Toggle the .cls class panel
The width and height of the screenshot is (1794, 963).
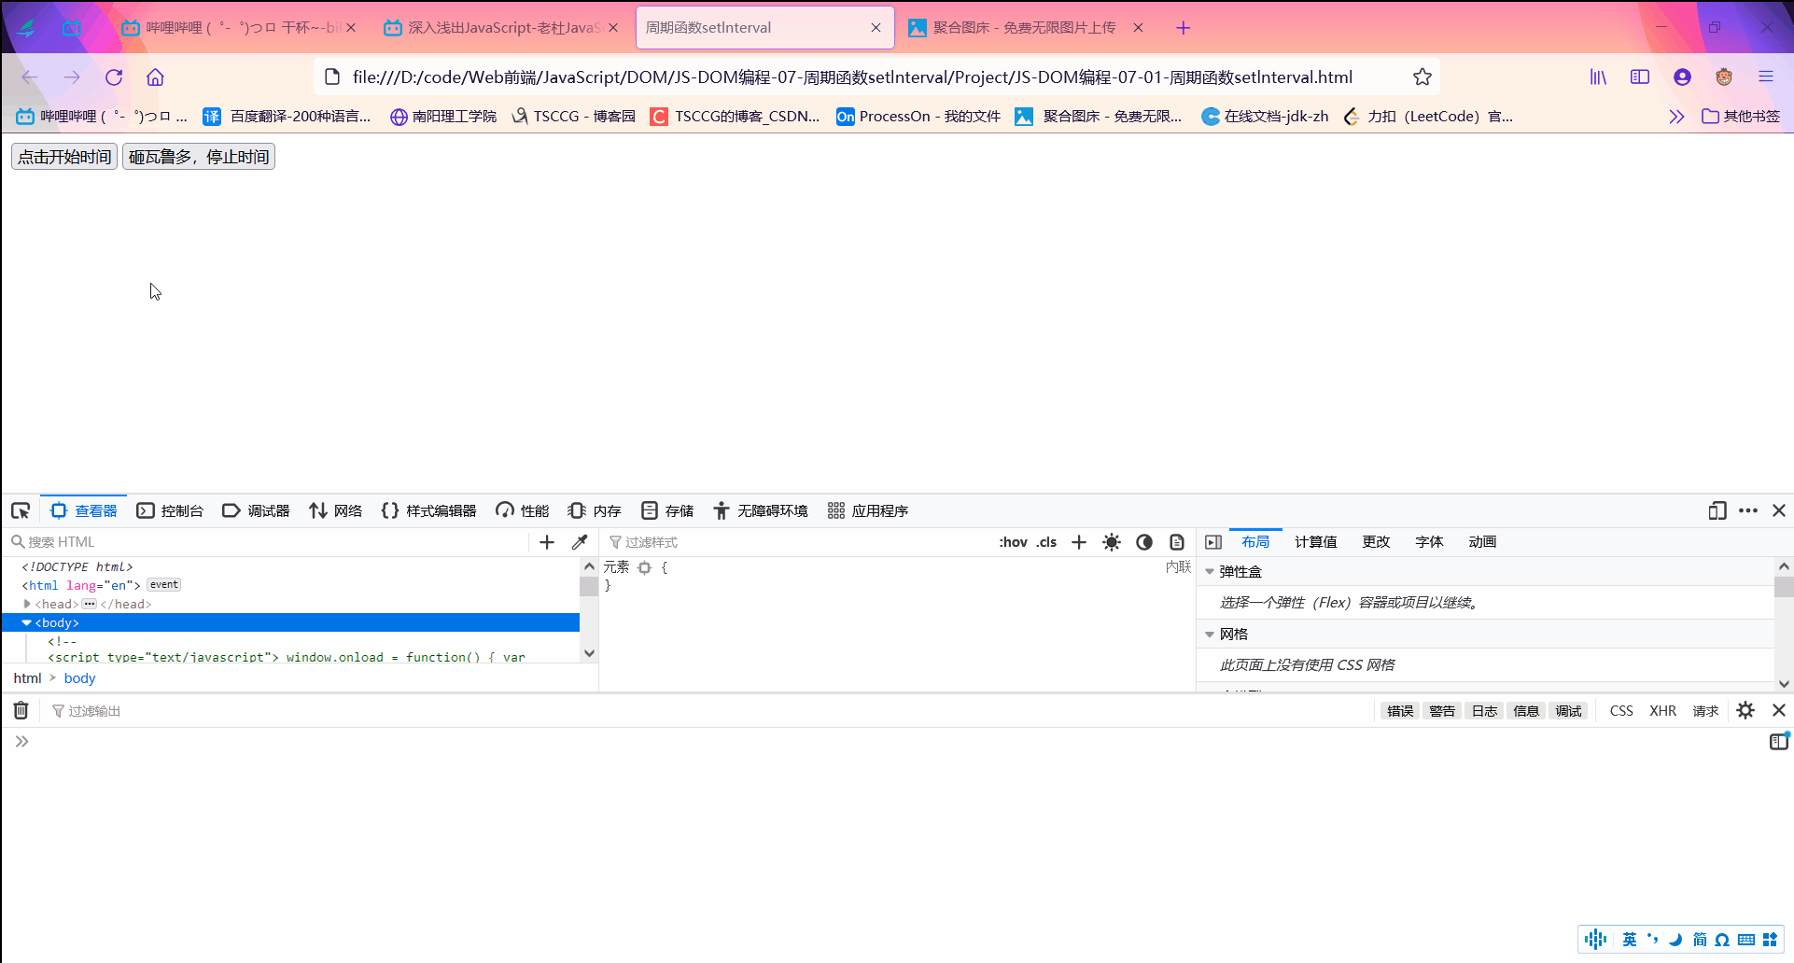[x=1046, y=542]
